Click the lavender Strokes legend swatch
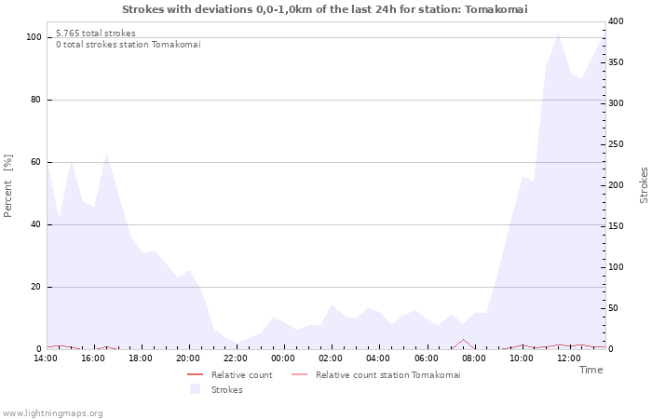Screen dimensions: 652x419 pos(196,389)
